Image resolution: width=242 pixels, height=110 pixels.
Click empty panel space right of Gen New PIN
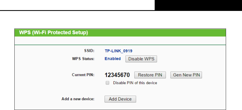214,75
